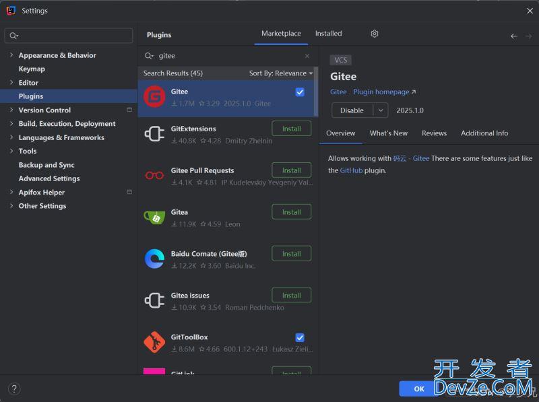
Task: Select the red Gitee plugin icon
Action: coord(154,97)
